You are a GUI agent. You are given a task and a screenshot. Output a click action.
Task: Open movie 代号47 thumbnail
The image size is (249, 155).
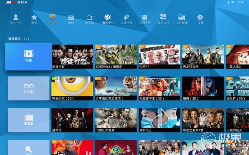coord(159,57)
